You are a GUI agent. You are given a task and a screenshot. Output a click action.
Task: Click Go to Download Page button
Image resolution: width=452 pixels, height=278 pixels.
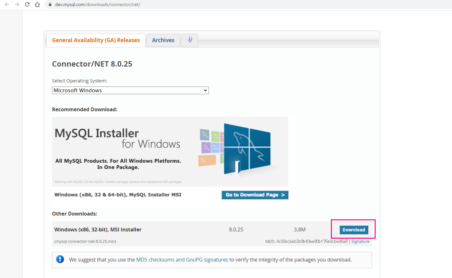(x=255, y=195)
